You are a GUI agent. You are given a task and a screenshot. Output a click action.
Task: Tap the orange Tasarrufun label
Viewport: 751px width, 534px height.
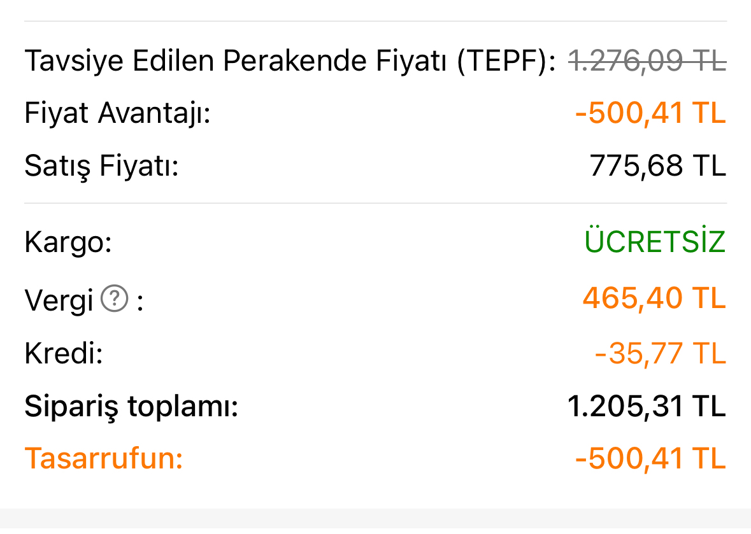coord(104,459)
